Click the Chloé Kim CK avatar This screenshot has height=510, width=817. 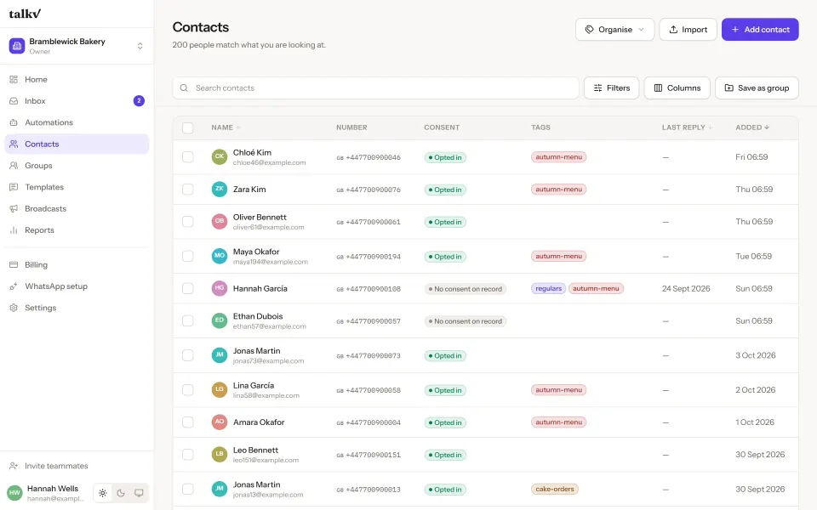(220, 156)
